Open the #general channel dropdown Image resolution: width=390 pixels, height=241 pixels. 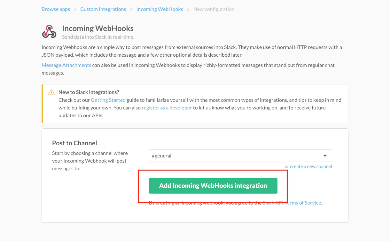[240, 156]
